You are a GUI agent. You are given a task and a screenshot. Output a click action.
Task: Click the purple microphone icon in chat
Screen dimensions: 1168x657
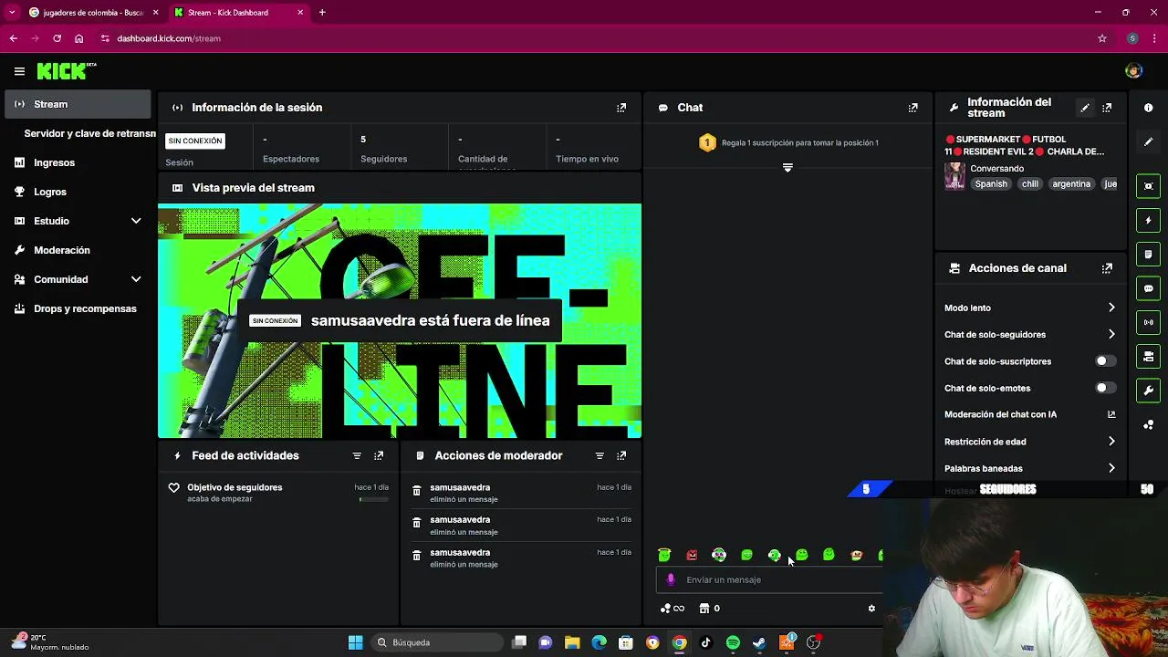pyautogui.click(x=671, y=579)
